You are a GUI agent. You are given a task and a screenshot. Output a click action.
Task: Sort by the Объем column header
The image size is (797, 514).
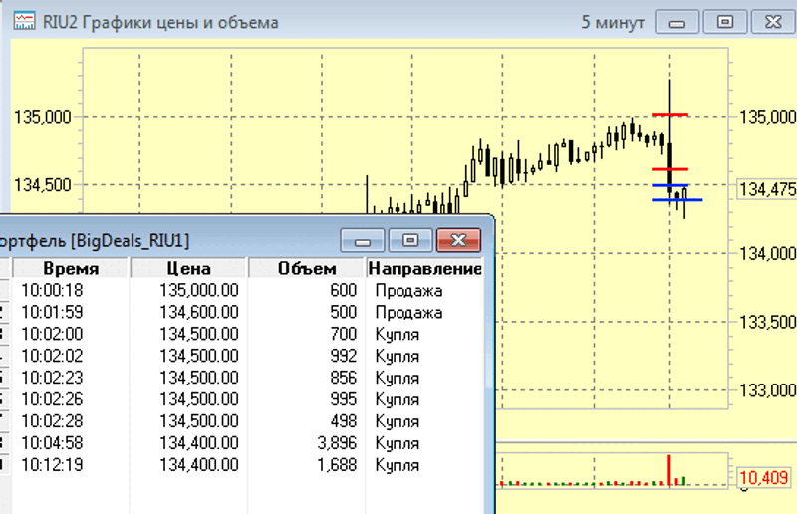pos(307,268)
